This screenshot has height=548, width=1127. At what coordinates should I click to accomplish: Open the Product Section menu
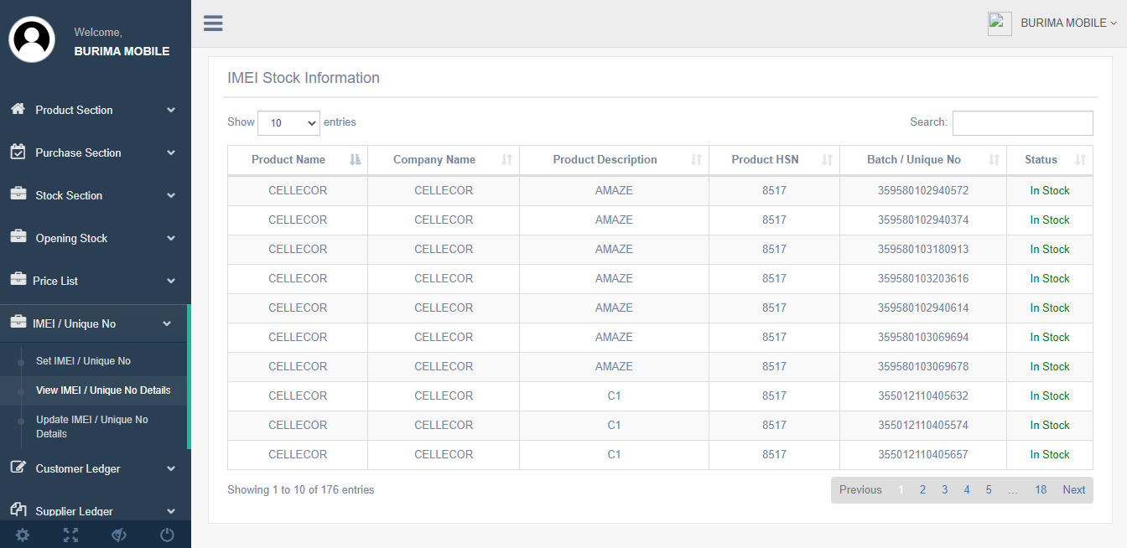point(96,110)
